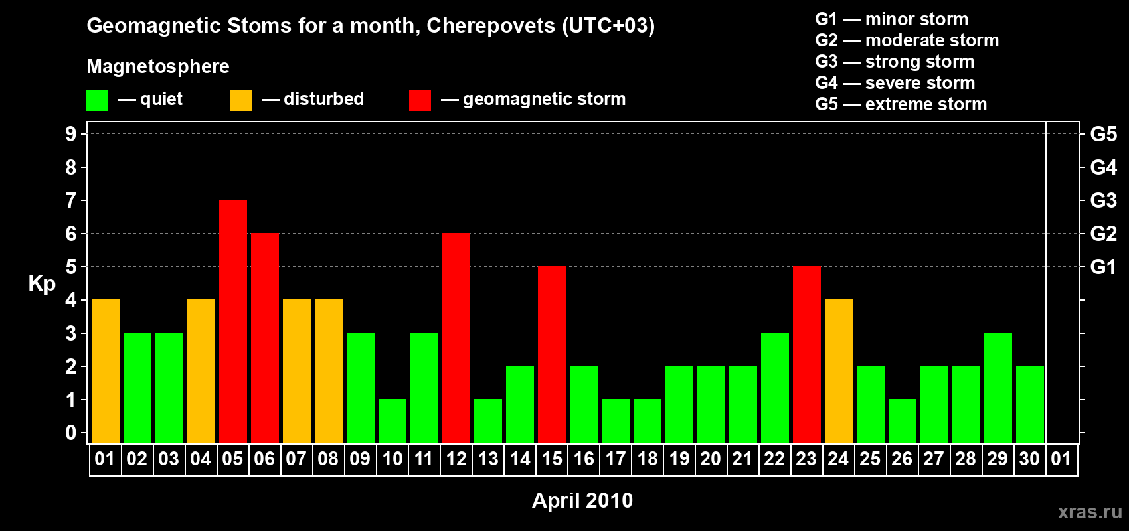Click the Kp value 9 on the left axis
The image size is (1129, 531).
pyautogui.click(x=71, y=134)
